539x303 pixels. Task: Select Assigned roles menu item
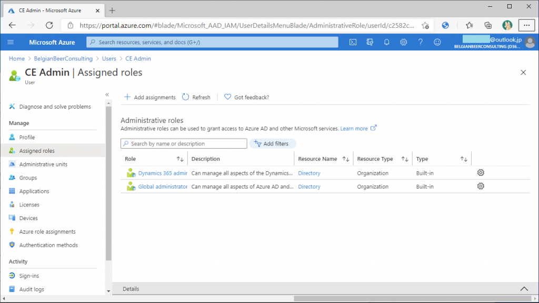click(53, 151)
